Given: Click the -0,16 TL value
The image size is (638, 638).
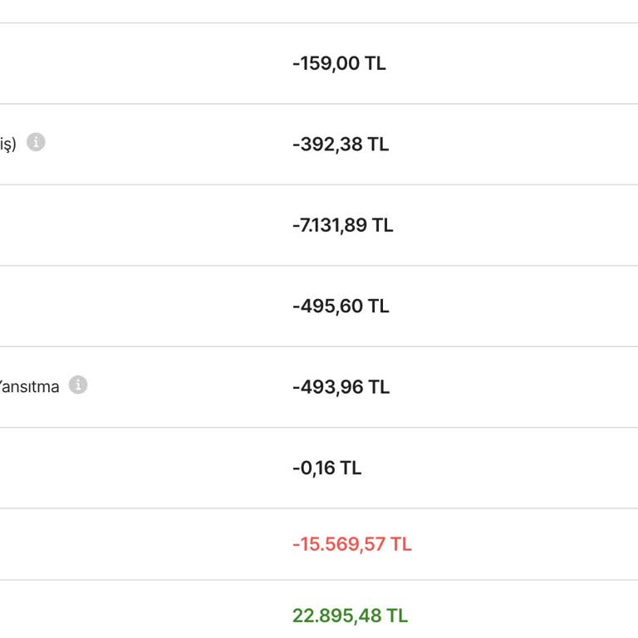Looking at the screenshot, I should tap(326, 468).
